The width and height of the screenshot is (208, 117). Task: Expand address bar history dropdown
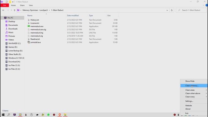click(x=167, y=10)
